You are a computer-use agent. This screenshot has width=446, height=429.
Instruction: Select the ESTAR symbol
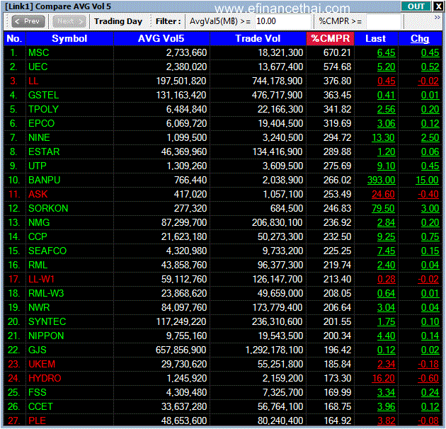(x=44, y=151)
